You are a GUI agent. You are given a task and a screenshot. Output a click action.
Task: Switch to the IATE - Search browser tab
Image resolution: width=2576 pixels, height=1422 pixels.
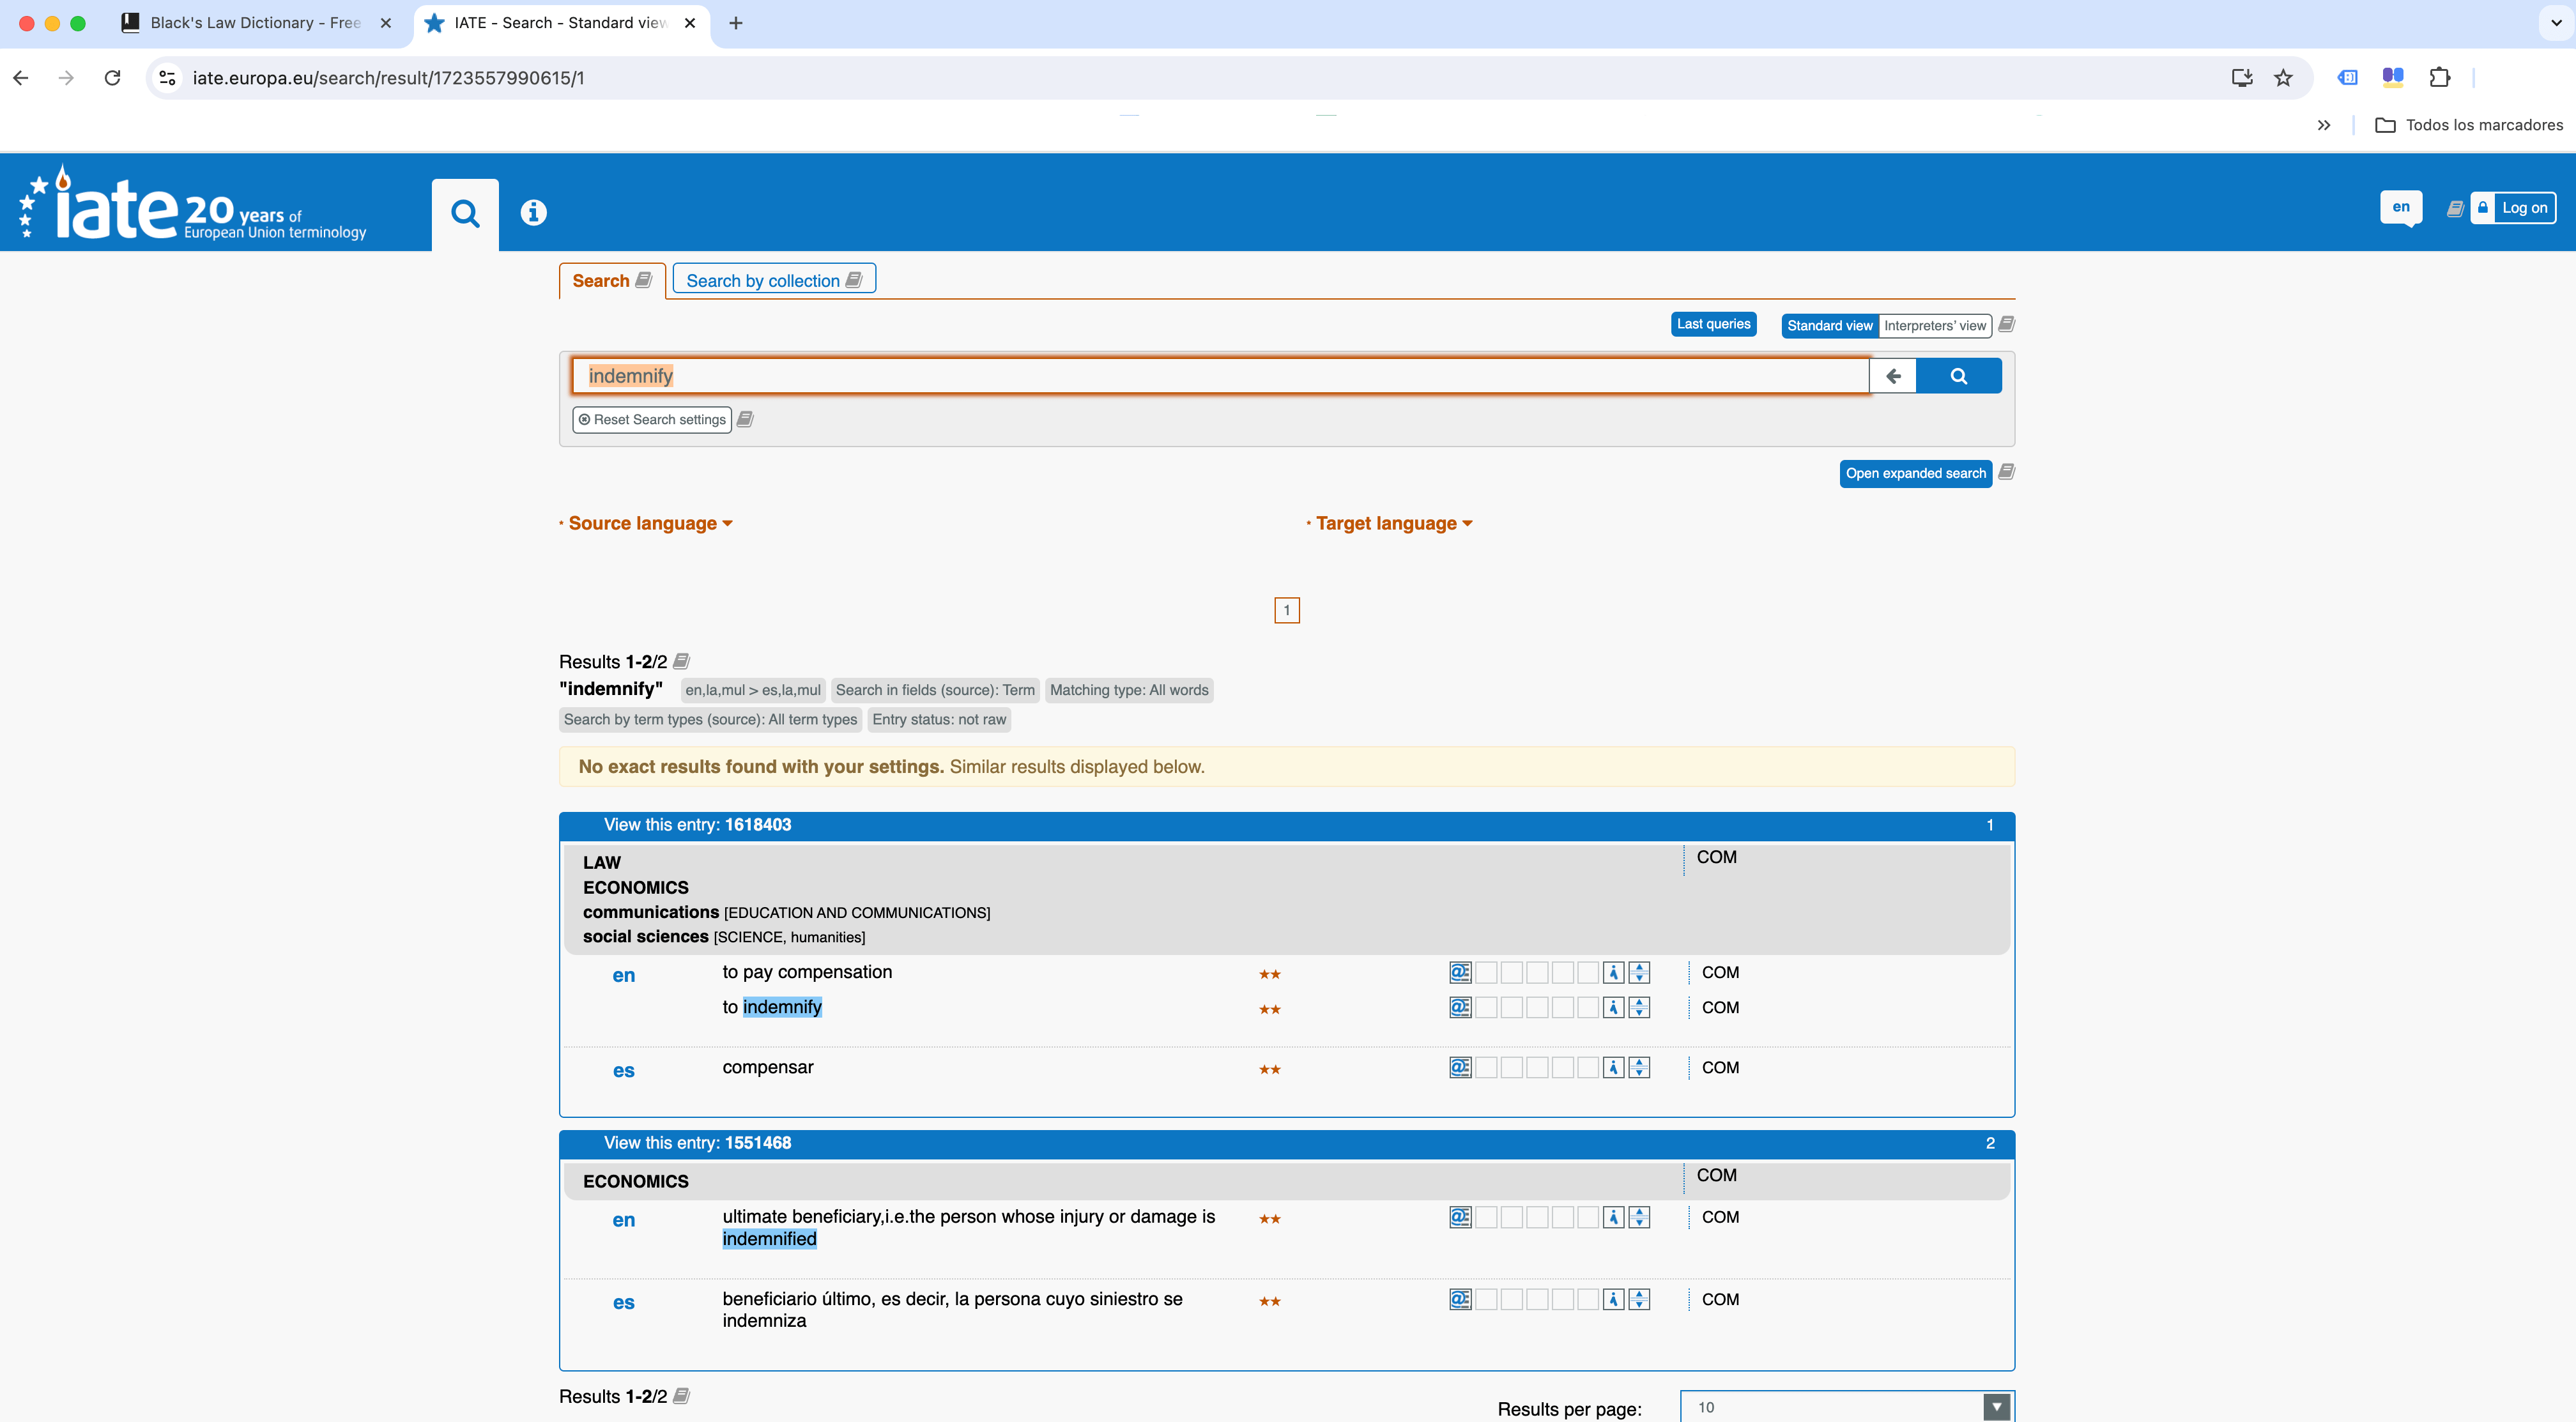(561, 23)
